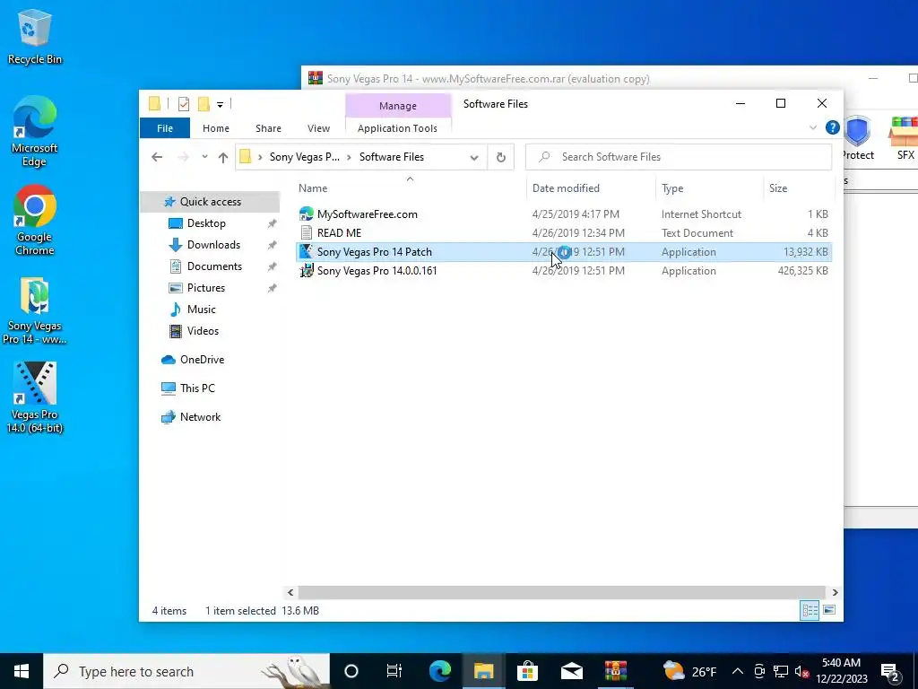Select Quick access in navigation pane

pyautogui.click(x=210, y=202)
